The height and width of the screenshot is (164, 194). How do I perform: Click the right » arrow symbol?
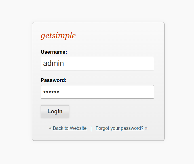[146, 128]
